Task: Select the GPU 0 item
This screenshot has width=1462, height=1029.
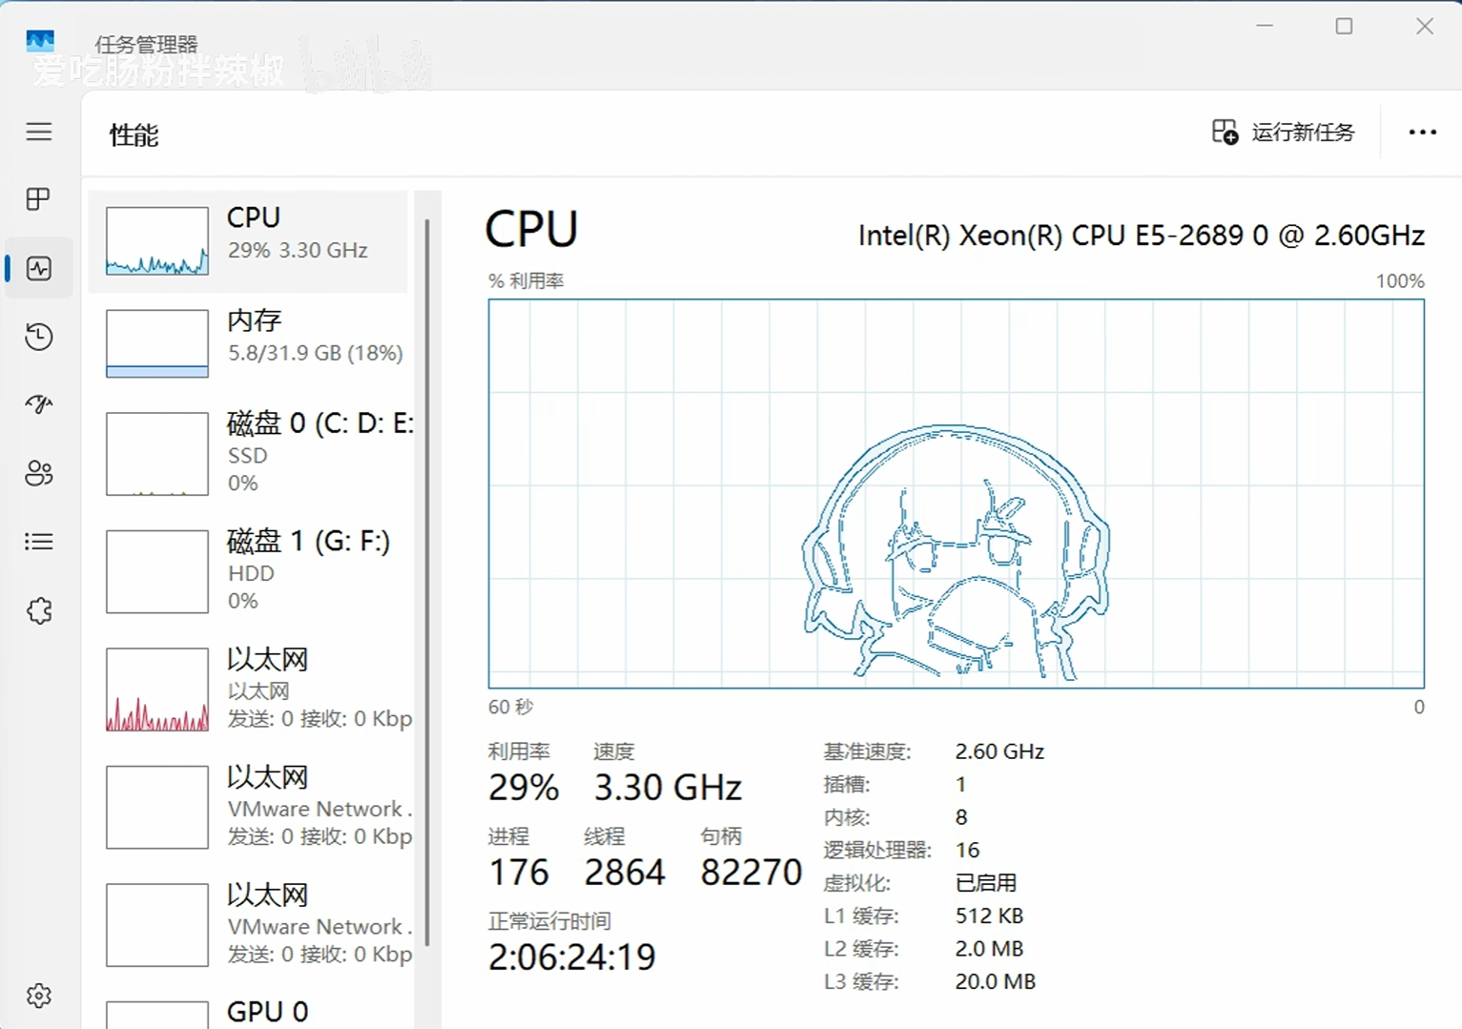Action: tap(248, 1013)
